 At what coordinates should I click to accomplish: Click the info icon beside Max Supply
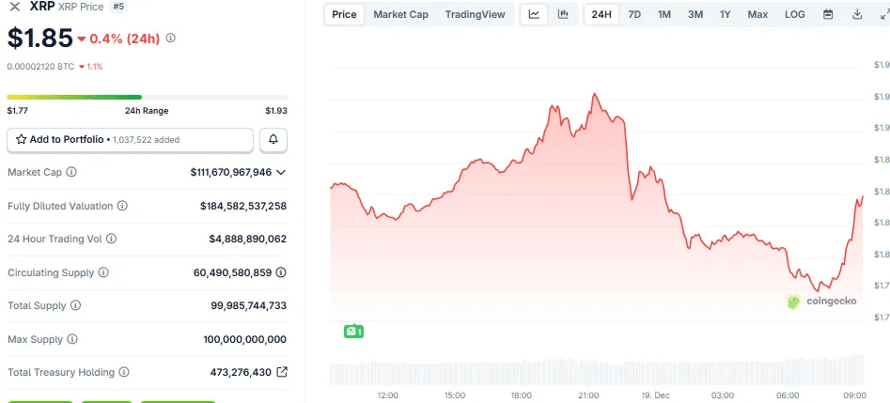(72, 339)
